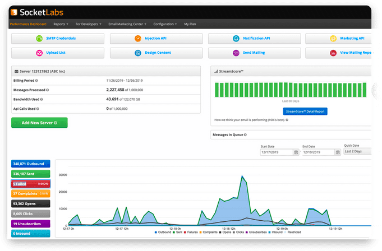
Task: Click the SMTP Credentials button
Action: tap(58, 39)
